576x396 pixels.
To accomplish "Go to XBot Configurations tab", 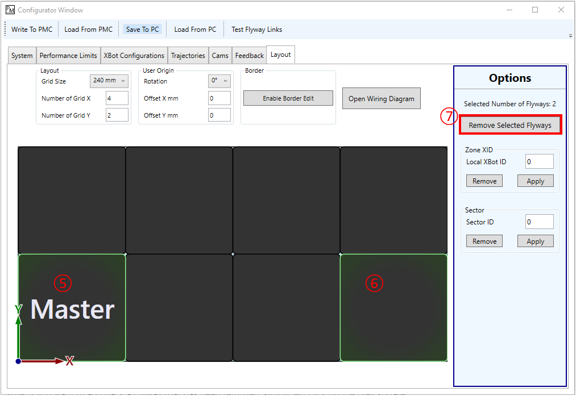I will [134, 56].
